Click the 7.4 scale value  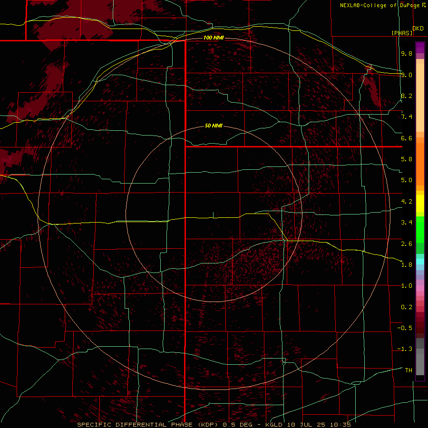(407, 117)
